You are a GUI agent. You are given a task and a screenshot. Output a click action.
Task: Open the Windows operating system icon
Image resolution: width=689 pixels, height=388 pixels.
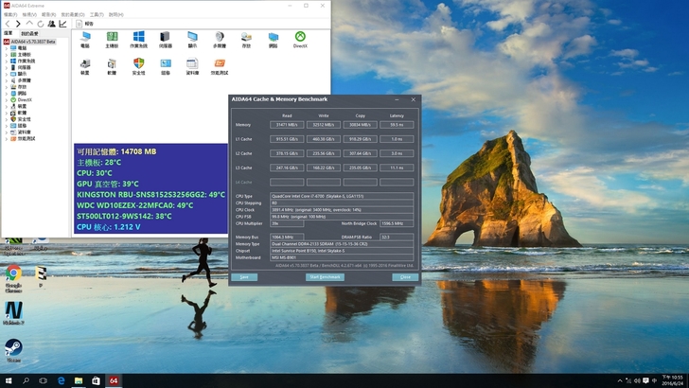[138, 38]
